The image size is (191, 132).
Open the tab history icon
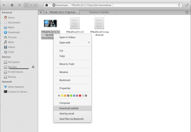(186, 12)
